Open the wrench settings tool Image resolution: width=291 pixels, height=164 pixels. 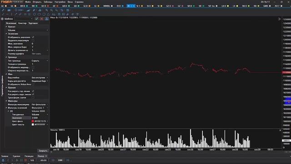3,10
